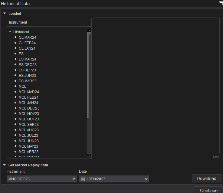Select the MCL SEP23 row text

(x=29, y=124)
